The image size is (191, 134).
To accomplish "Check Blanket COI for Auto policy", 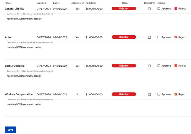I will [x=149, y=37].
